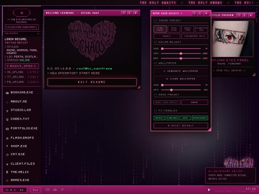The height and width of the screenshot is (194, 259).
Task: Click heart icon on Welcome Terminal title bar
Action: pos(124,13)
